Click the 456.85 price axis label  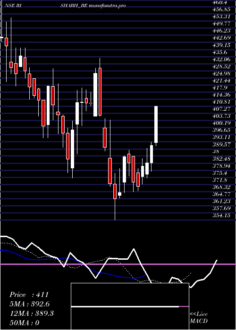click(221, 9)
